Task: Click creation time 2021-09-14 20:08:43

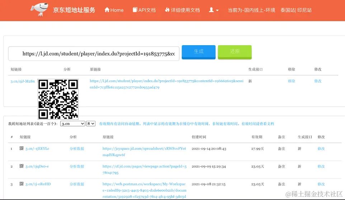Action: [x=209, y=149]
